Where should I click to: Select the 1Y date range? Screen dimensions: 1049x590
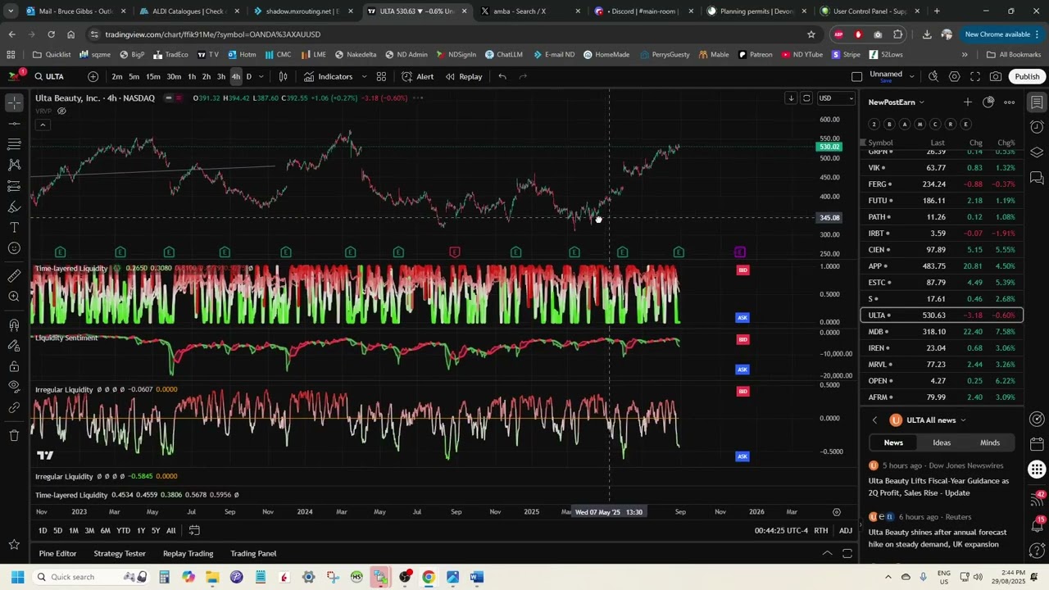point(140,530)
